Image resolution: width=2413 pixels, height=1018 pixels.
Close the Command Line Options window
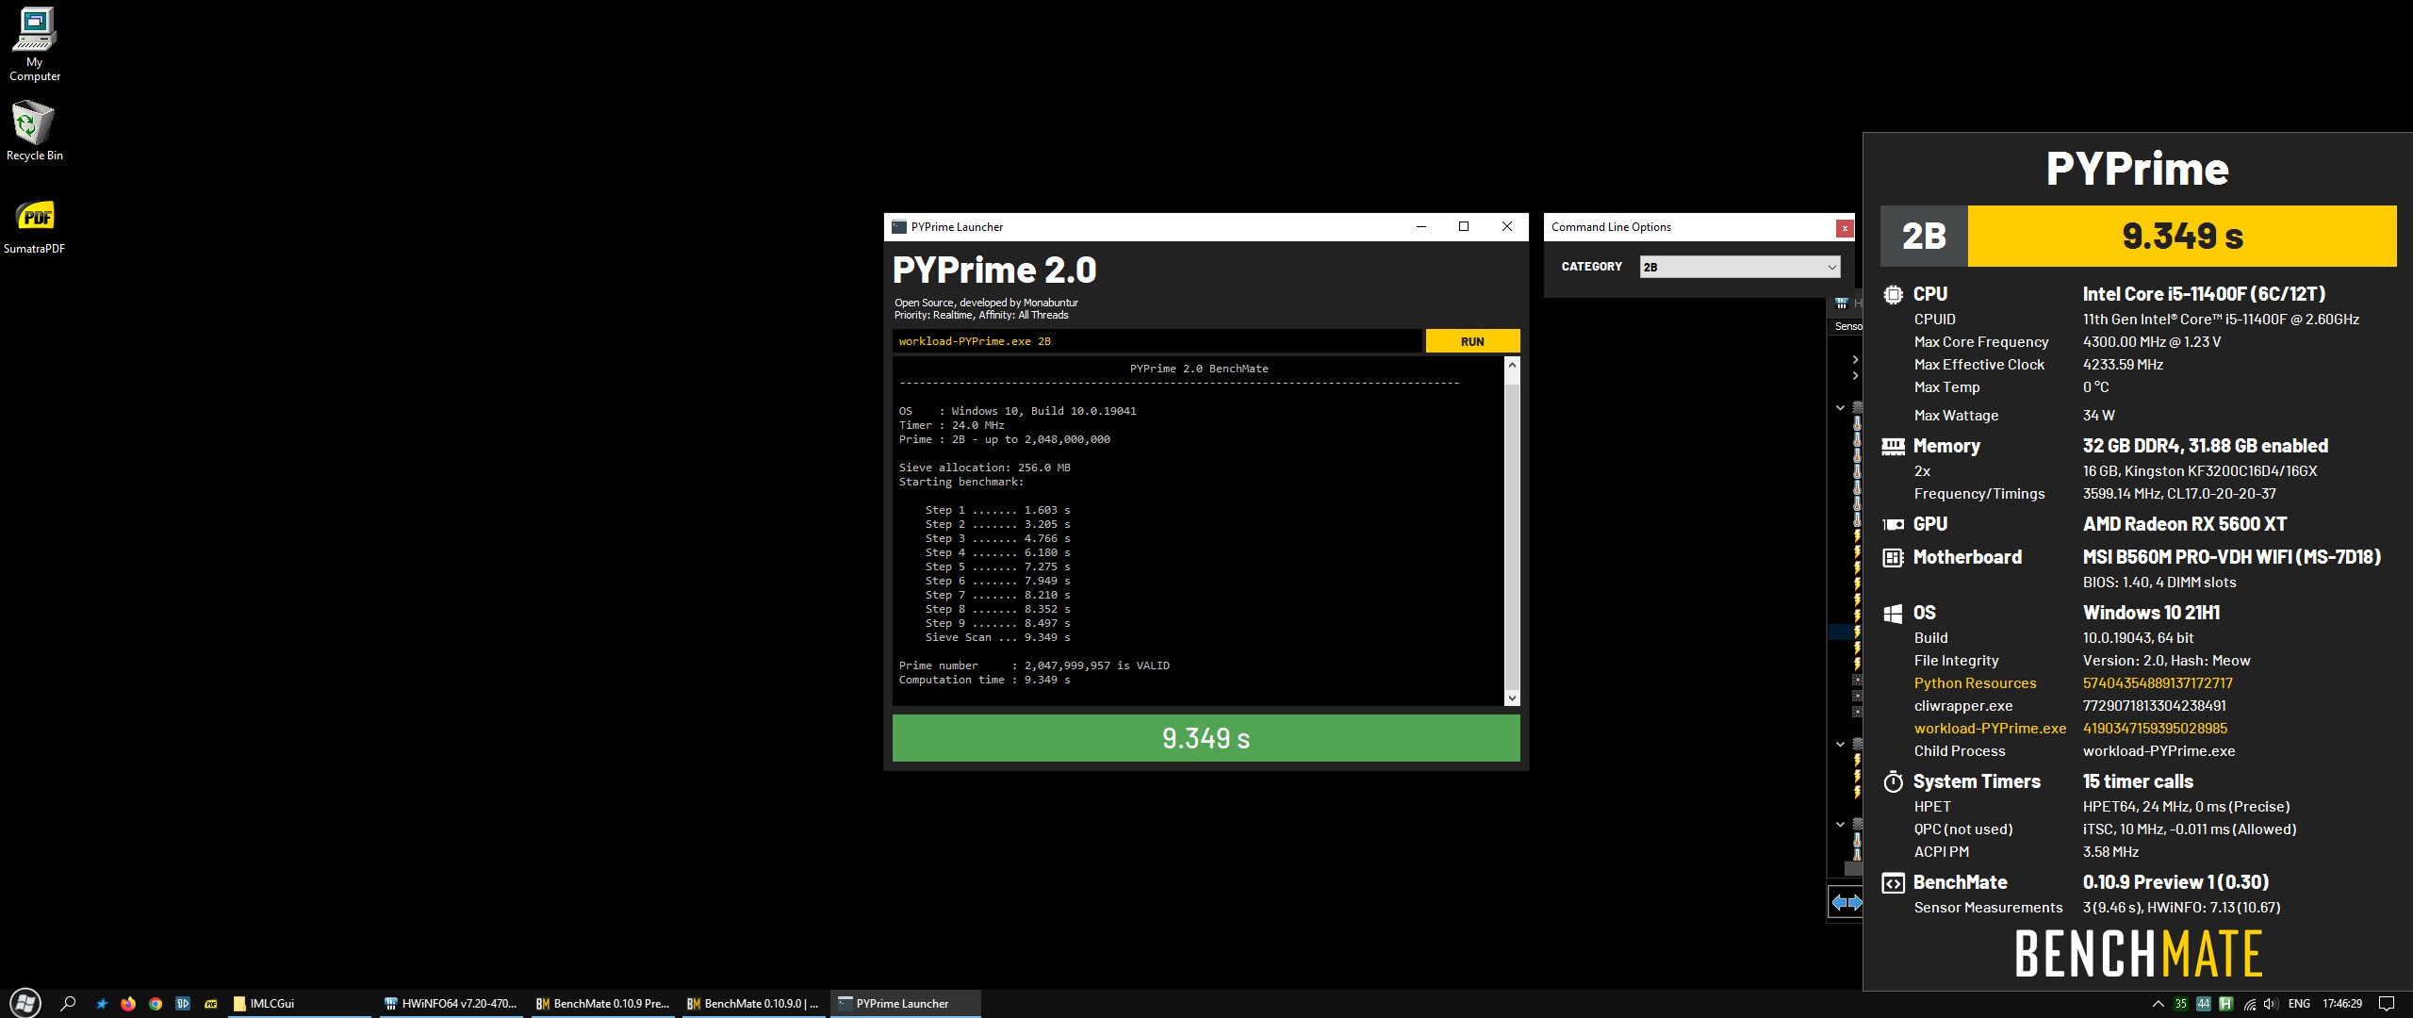click(1845, 227)
